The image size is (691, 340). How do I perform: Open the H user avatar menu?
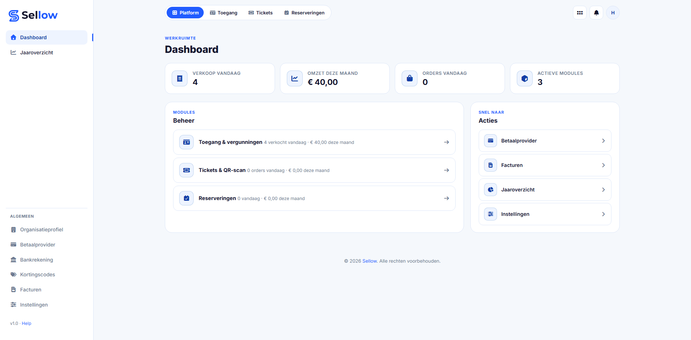[x=613, y=13]
